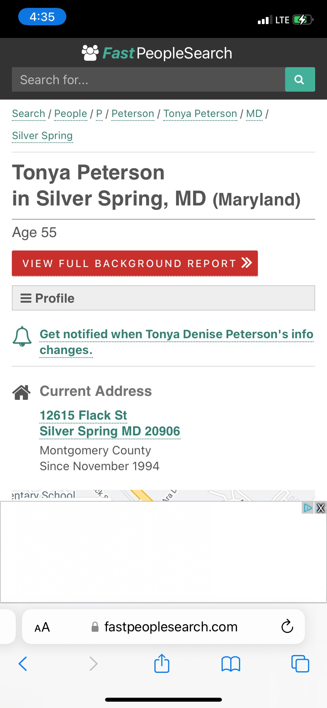Open the People breadcrumb link
Image resolution: width=327 pixels, height=708 pixels.
click(70, 114)
